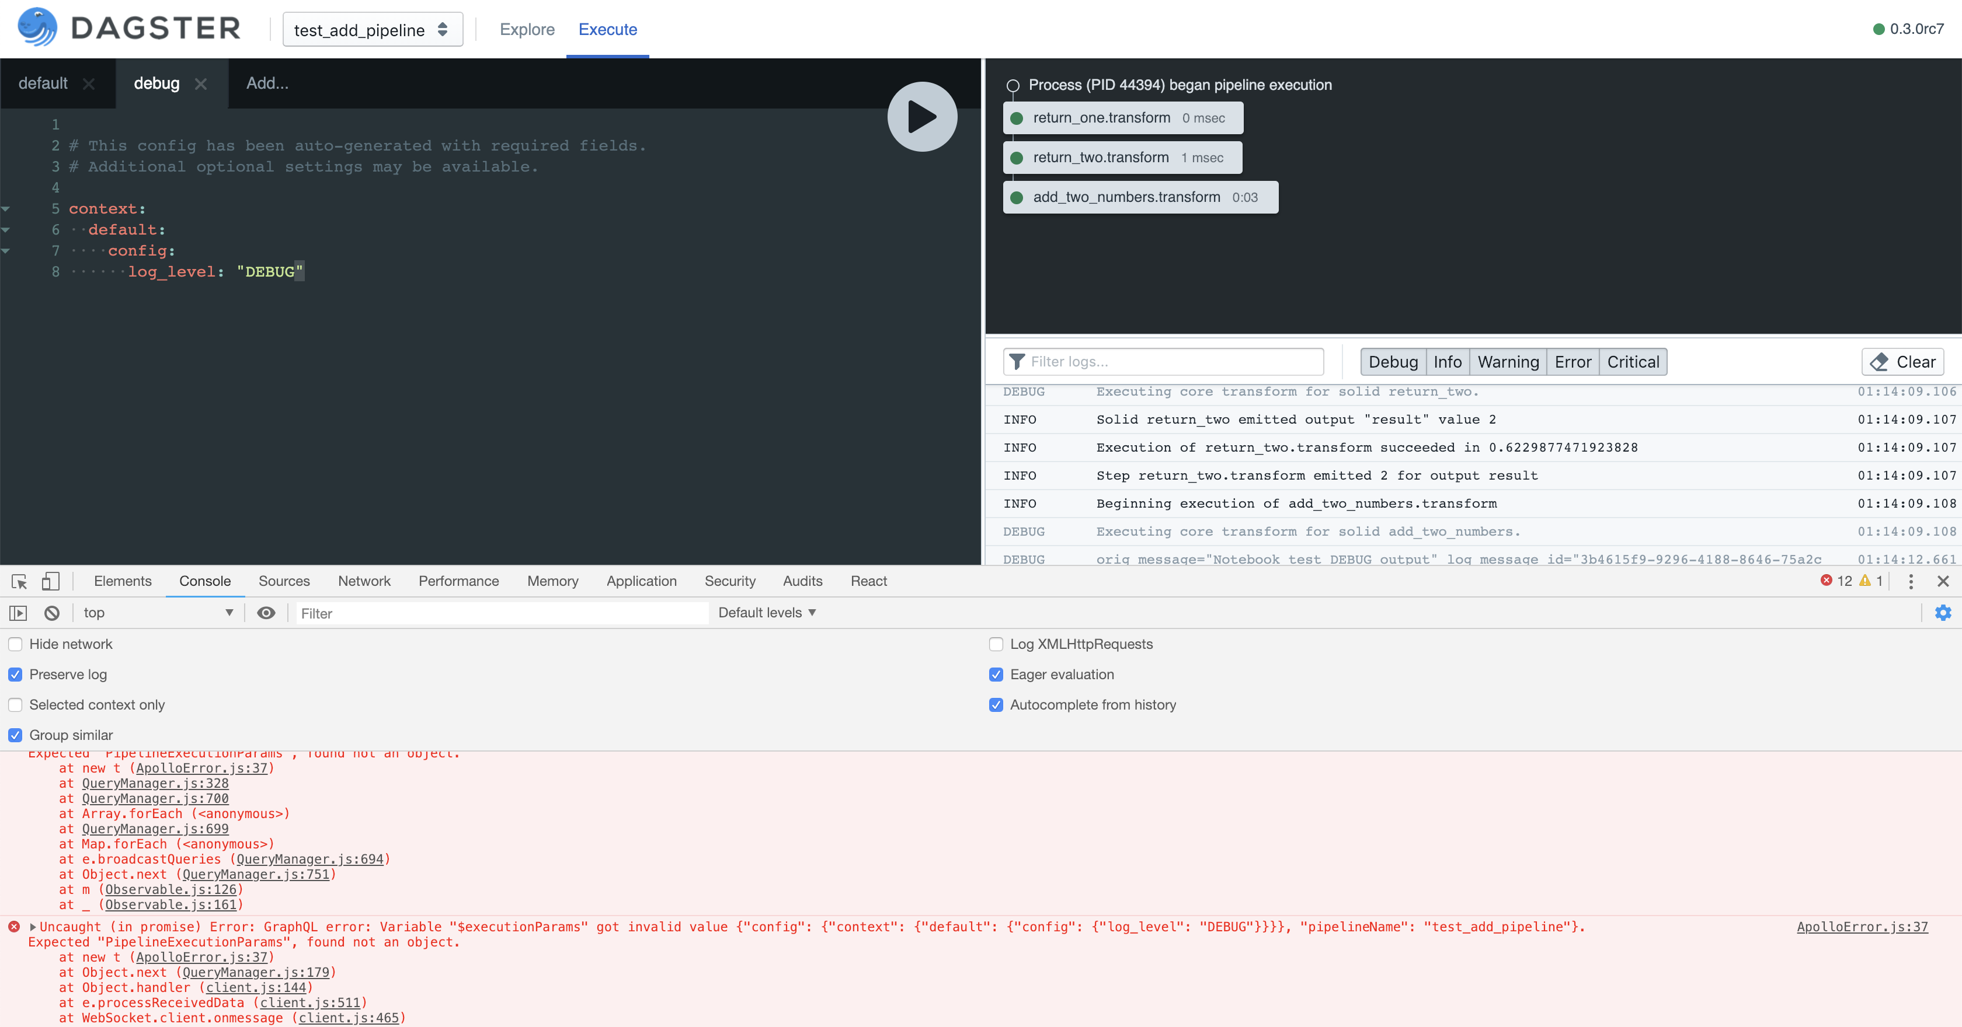Uncheck the Preserve log checkbox
This screenshot has width=1962, height=1027.
pos(15,675)
